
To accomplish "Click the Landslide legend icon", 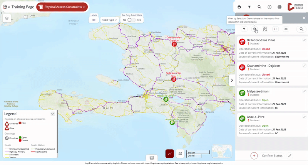I will point(7,124).
